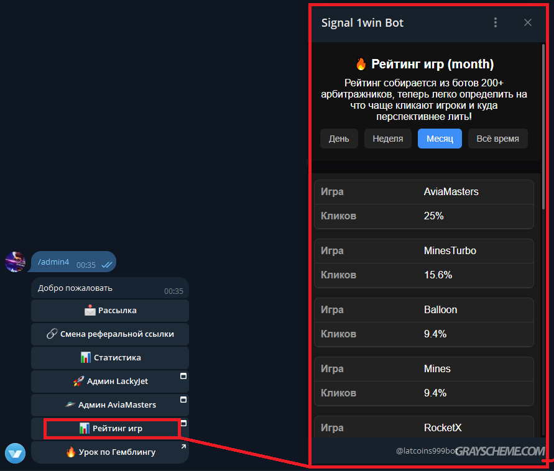Click the MinesTurbo game name
The height and width of the screenshot is (471, 554).
[450, 250]
